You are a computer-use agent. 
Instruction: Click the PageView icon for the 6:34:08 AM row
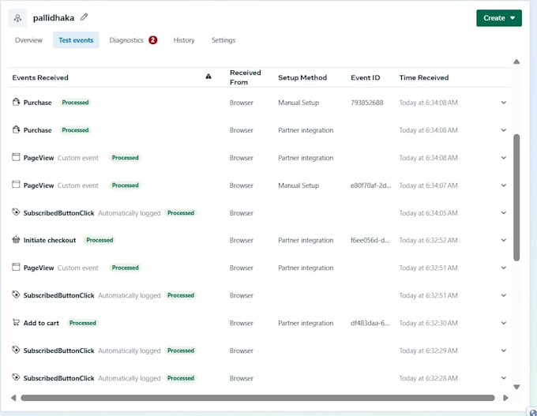16,157
